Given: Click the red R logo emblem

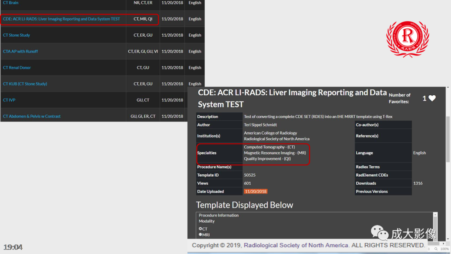Looking at the screenshot, I should tap(408, 39).
